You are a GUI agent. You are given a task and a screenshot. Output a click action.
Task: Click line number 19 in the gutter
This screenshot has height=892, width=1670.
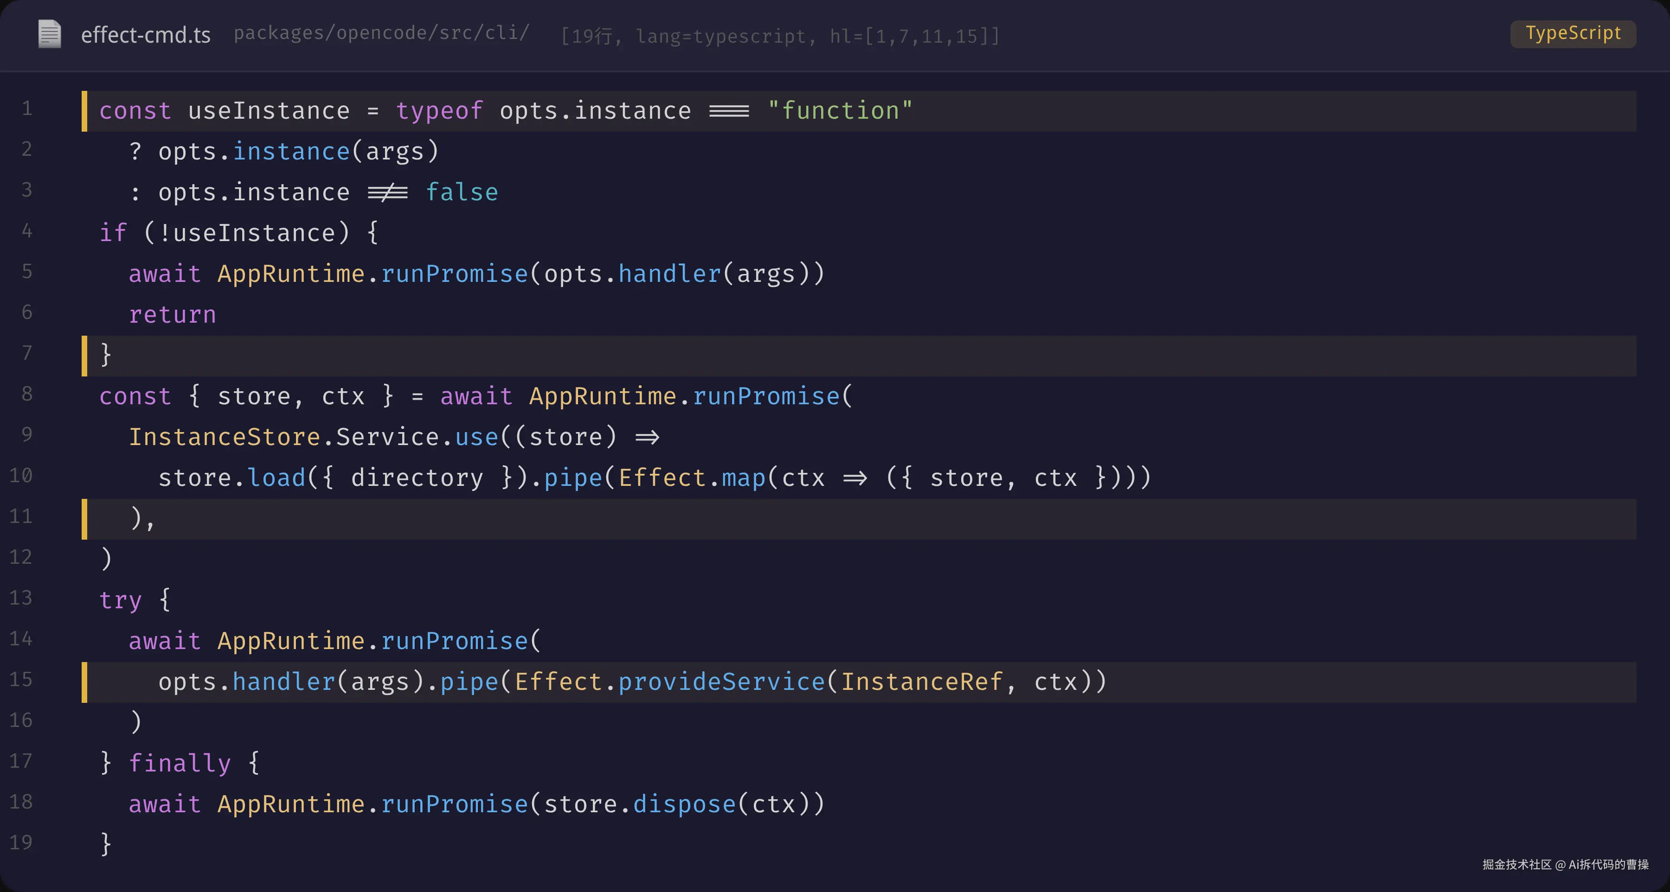(x=21, y=843)
